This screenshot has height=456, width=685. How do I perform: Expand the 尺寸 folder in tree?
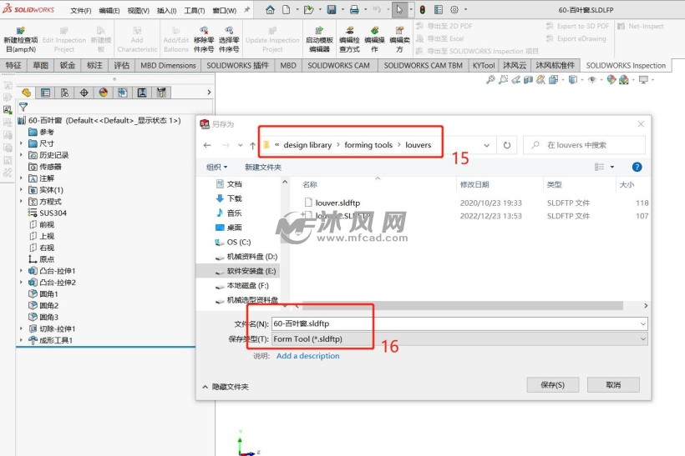point(21,143)
